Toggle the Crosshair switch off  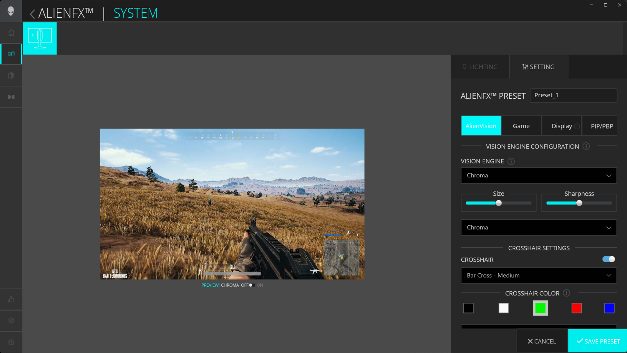point(609,259)
